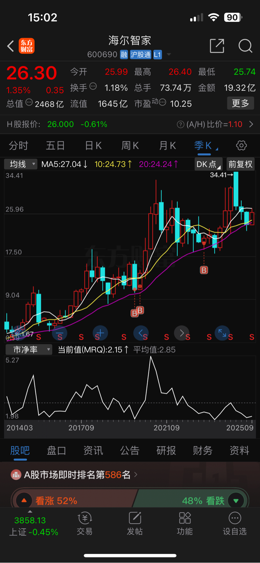This screenshot has width=260, height=563.
Task: Tap the 看跌 down-arrow vote icon
Action: [x=236, y=500]
